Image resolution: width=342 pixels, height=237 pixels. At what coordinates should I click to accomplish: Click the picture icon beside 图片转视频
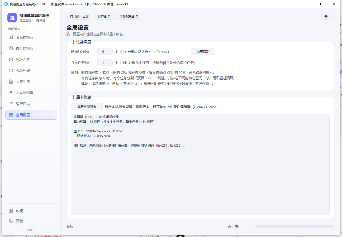[x=11, y=49]
